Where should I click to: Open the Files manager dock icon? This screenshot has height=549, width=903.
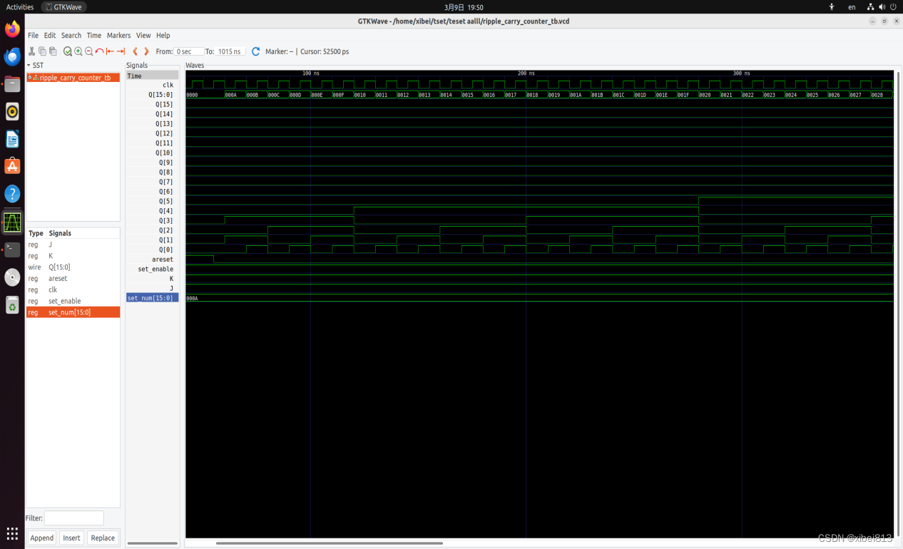(x=12, y=84)
